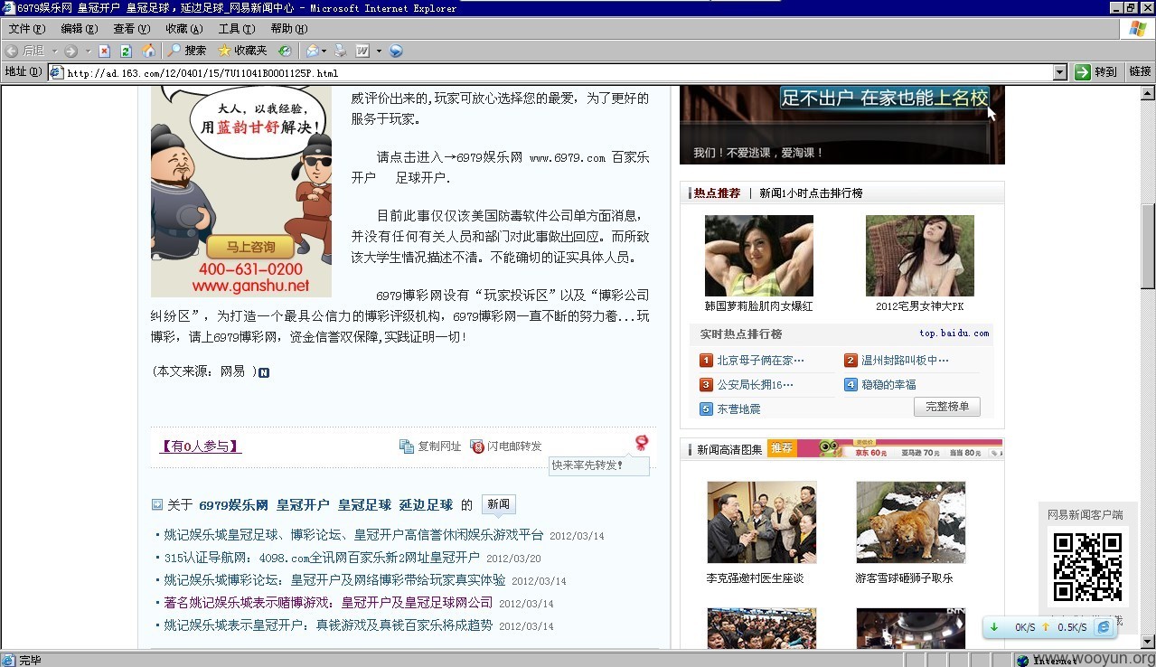
Task: Open 著名姚记娱乐城表示赌博游戏 news link
Action: (328, 603)
